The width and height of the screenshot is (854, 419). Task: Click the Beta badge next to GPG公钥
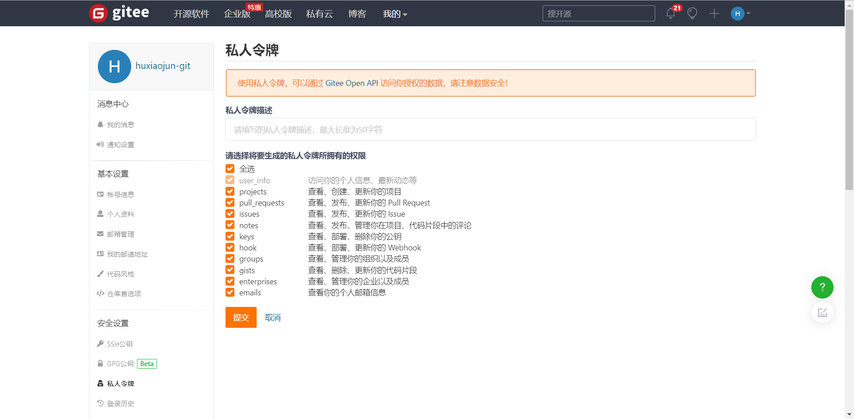tap(147, 364)
